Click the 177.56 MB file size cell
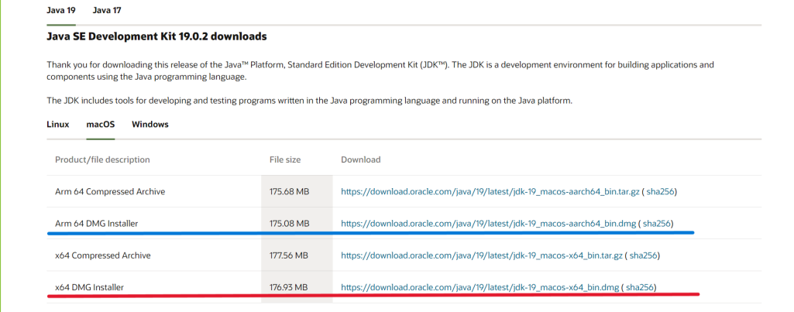Screen dimensions: 794x312 tap(297, 255)
